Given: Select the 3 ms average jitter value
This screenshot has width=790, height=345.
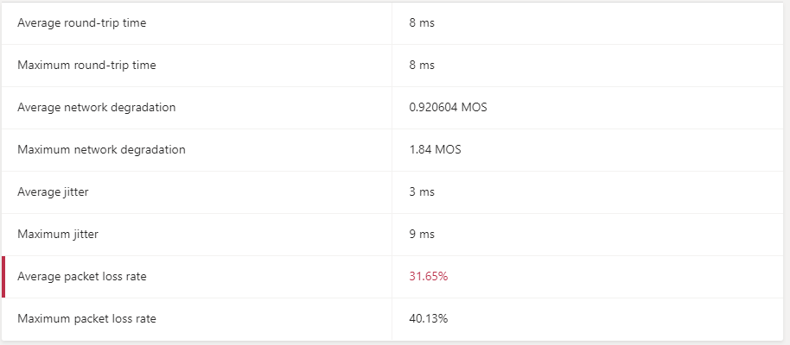Looking at the screenshot, I should pos(421,192).
